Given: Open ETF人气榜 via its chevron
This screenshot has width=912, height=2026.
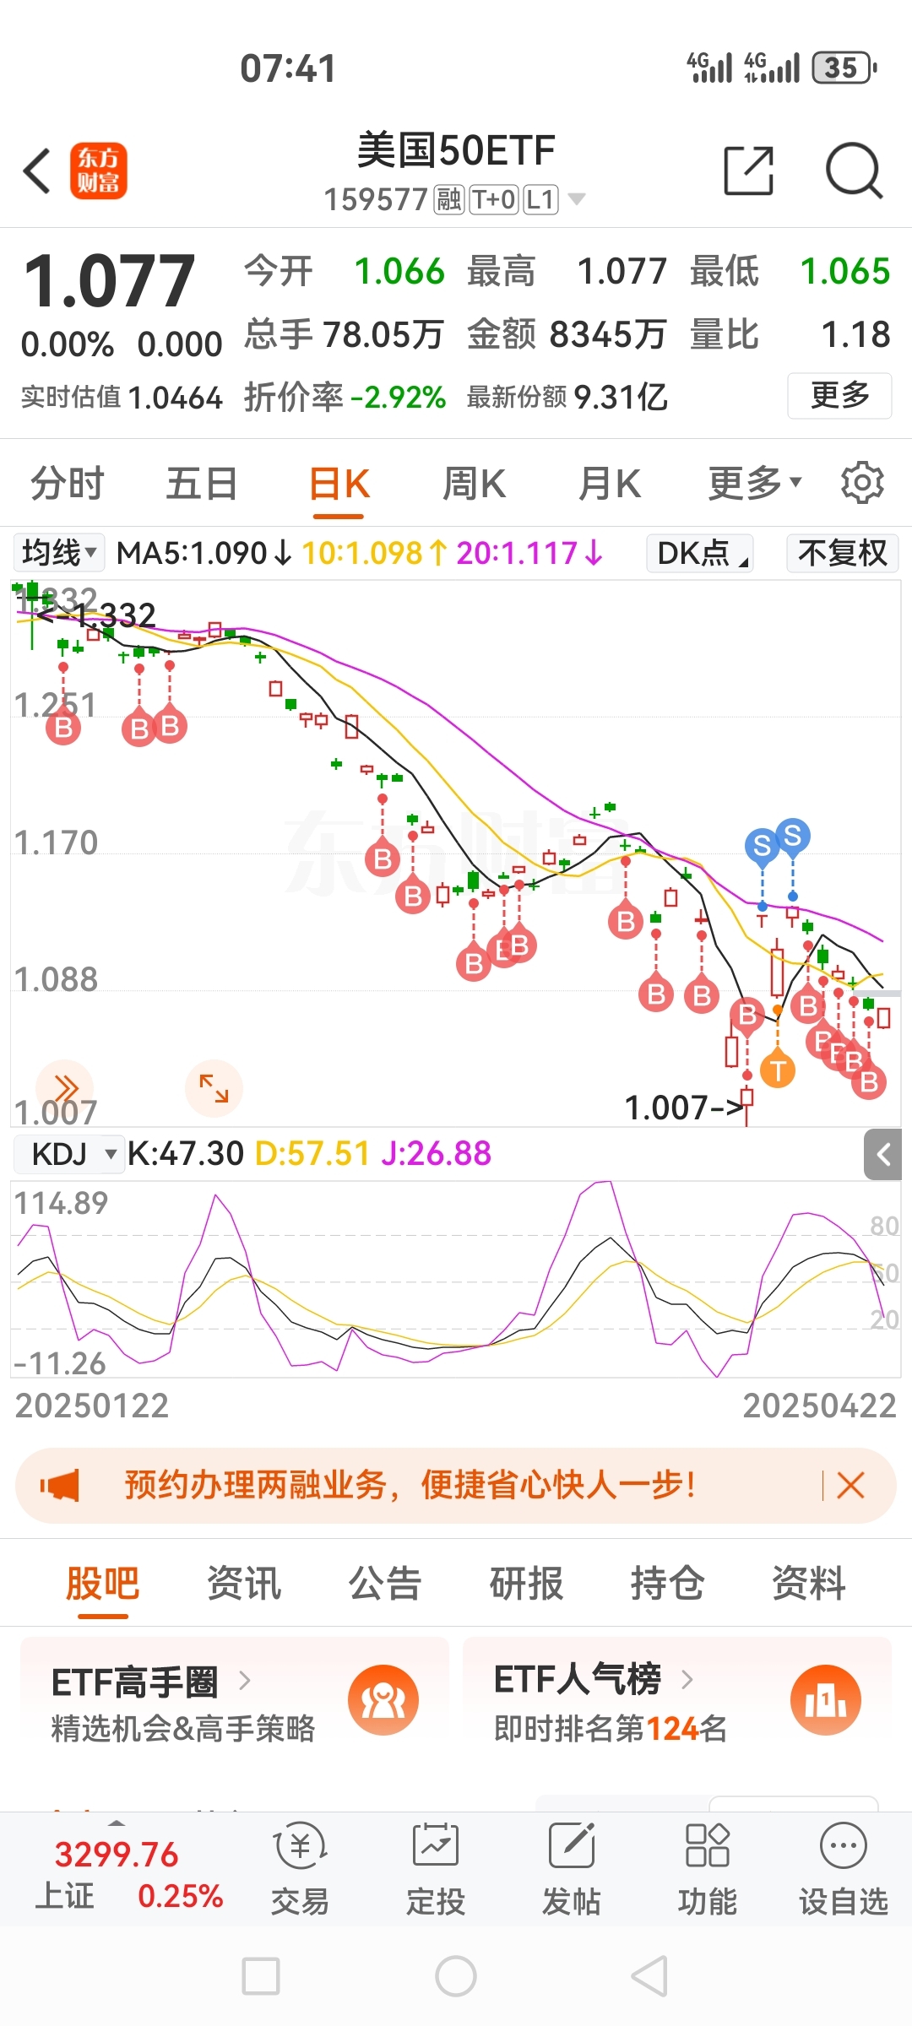Looking at the screenshot, I should pos(687,1679).
